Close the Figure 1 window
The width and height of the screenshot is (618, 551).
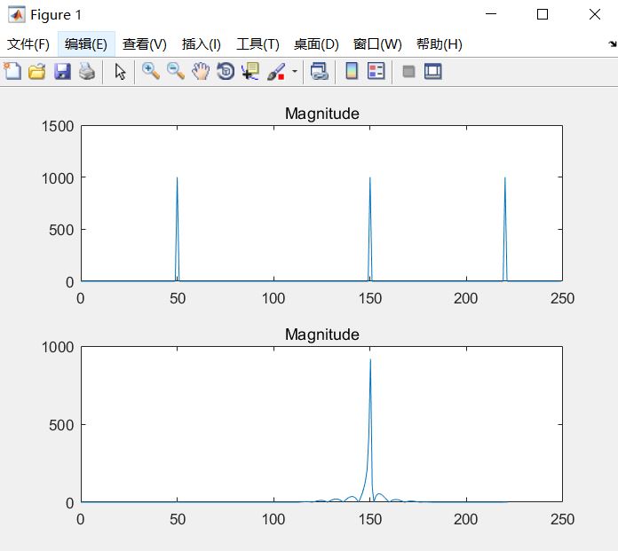click(x=594, y=14)
